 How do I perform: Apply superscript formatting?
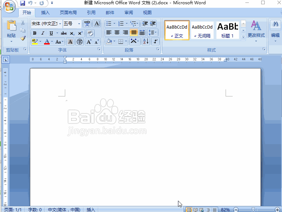coord(80,33)
